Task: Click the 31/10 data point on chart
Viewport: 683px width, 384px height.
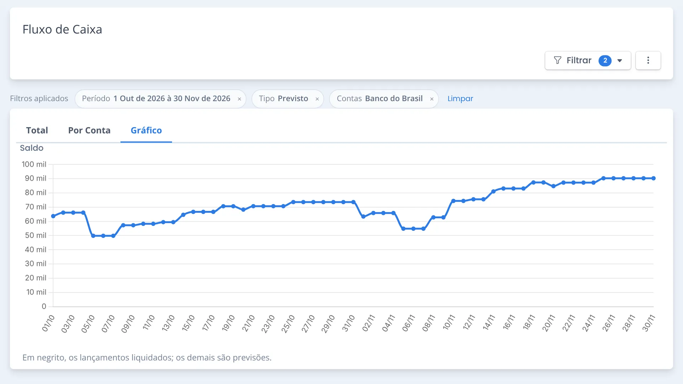Action: pos(354,202)
